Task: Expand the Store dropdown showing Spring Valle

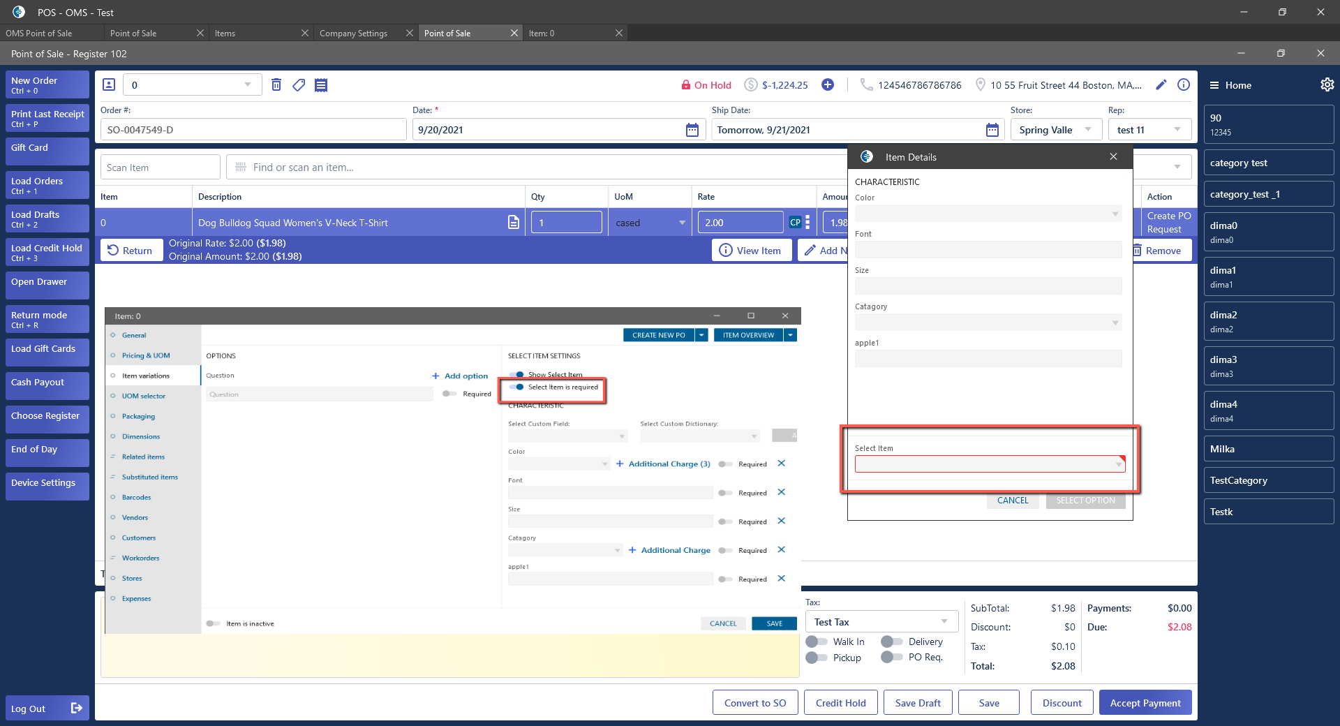Action: click(x=1056, y=130)
